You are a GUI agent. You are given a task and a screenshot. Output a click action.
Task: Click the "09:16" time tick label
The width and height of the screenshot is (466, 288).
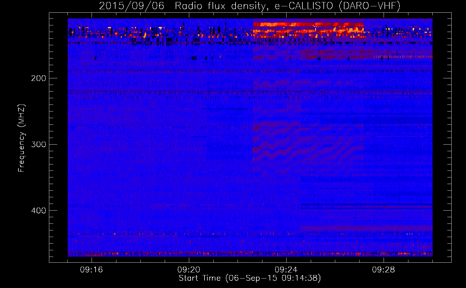point(92,270)
